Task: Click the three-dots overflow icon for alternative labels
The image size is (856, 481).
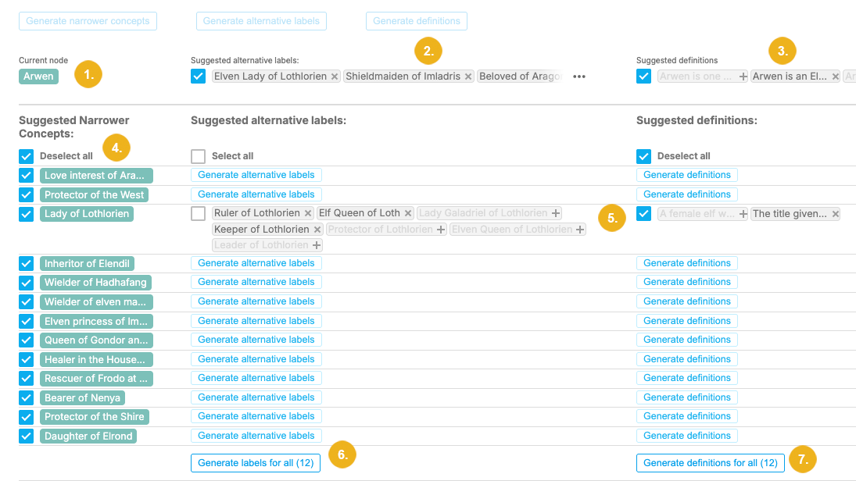Action: [579, 77]
